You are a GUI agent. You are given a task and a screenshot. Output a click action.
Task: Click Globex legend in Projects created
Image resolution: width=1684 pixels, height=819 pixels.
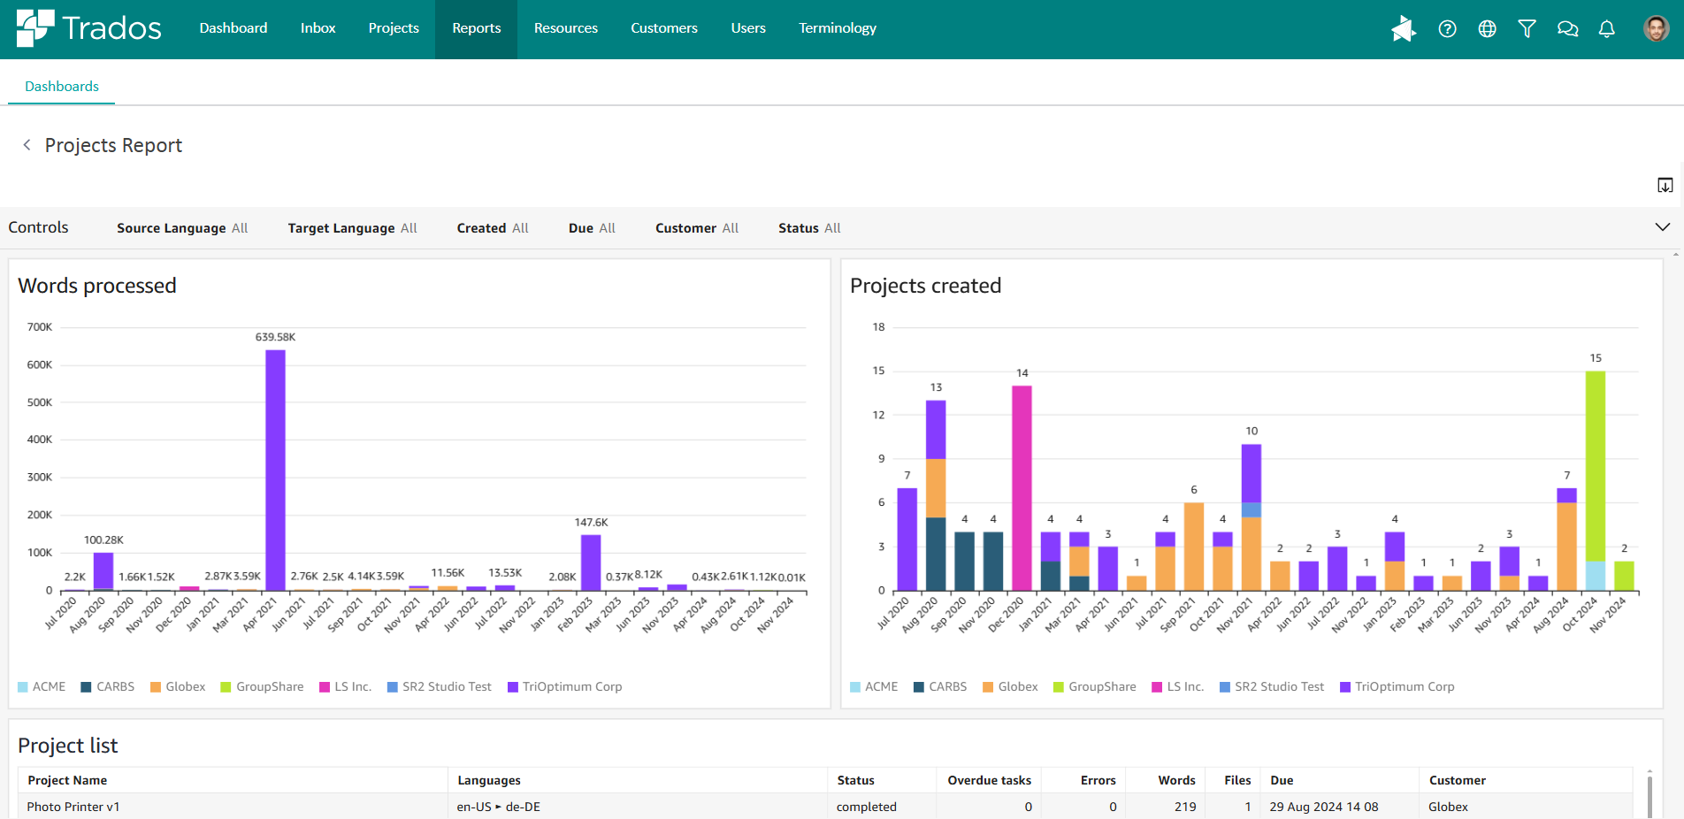pyautogui.click(x=1010, y=687)
